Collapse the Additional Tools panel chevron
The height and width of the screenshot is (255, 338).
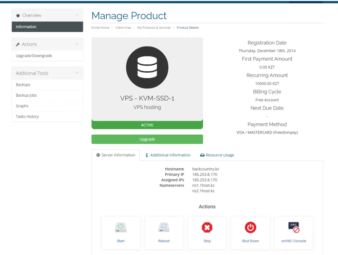coord(77,73)
